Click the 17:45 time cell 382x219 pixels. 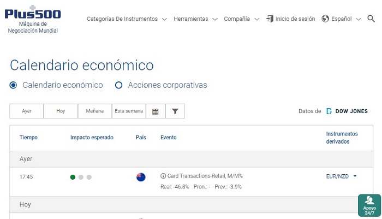point(26,176)
